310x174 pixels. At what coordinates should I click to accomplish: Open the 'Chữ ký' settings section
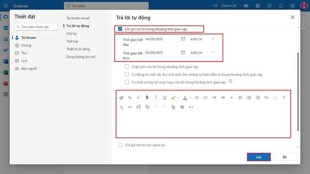coord(71,34)
